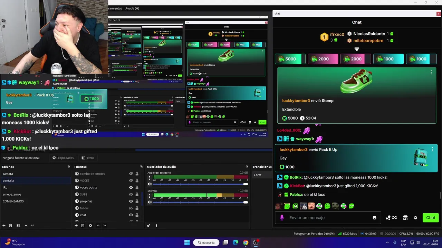Hide the voces botrix source
442x248 pixels.
coord(131,187)
